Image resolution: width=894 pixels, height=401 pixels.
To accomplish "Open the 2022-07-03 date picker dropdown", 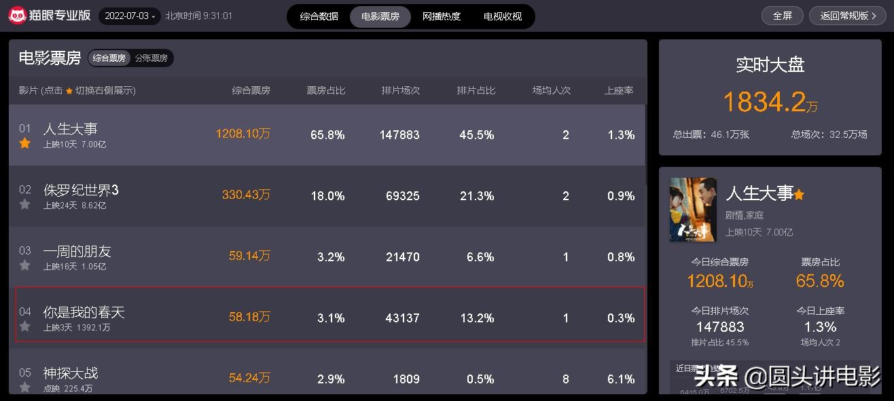I will coord(130,15).
